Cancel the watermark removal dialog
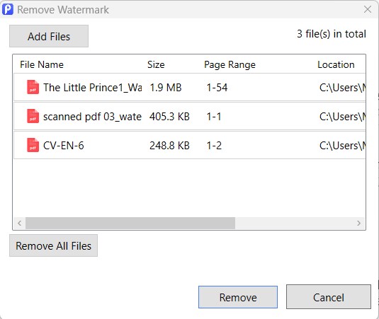Viewport: 379px width, 319px height. (329, 297)
